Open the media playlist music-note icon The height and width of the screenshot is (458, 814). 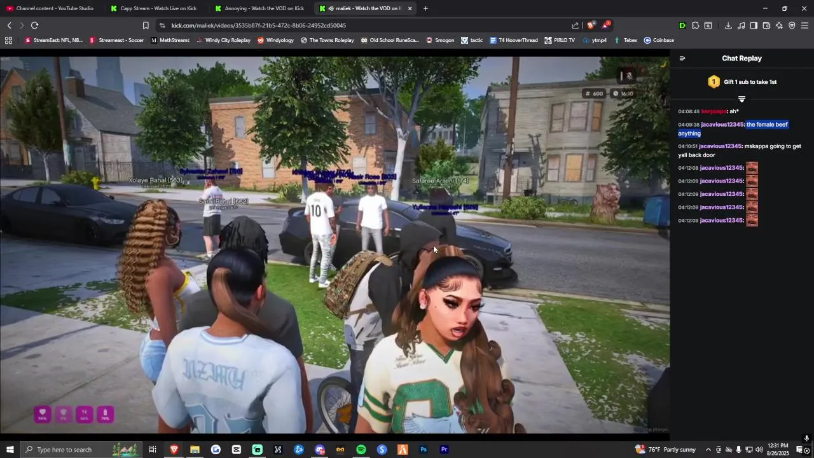[742, 25]
